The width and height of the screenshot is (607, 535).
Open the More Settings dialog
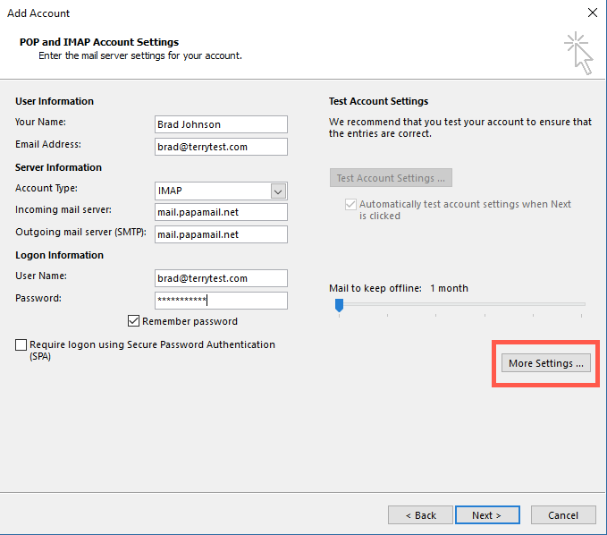546,363
